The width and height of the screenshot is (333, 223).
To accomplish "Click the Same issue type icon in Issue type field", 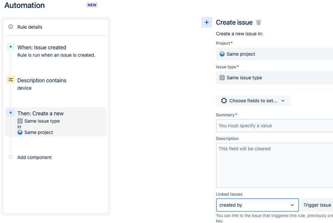I will 222,78.
